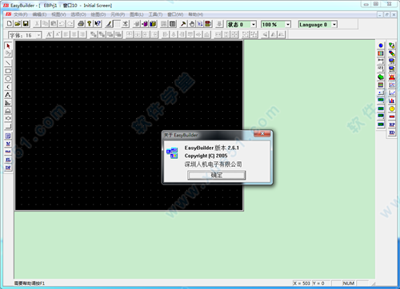Click the RP icon in right toolbar
The image size is (400, 289).
(x=391, y=125)
